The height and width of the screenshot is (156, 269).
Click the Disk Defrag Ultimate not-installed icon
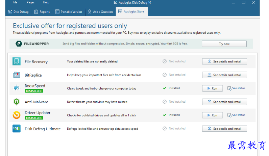click(165, 128)
